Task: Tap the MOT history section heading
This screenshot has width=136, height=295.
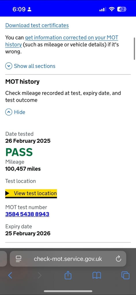Action: [22, 82]
